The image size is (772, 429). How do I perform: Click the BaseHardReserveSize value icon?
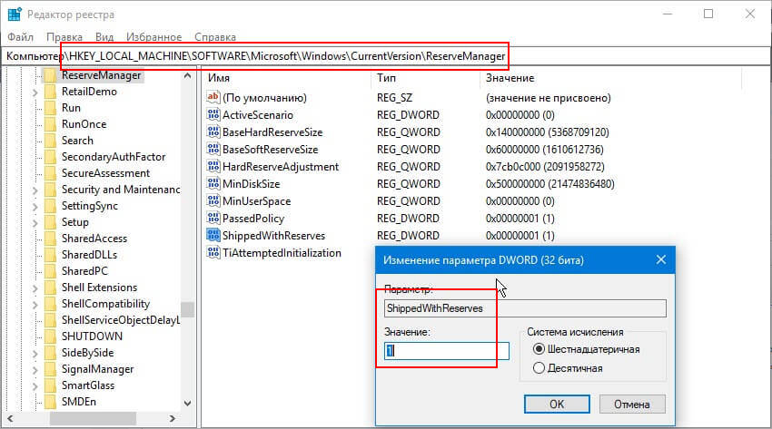pos(213,132)
